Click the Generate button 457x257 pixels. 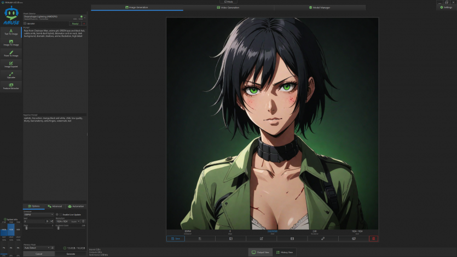71,254
